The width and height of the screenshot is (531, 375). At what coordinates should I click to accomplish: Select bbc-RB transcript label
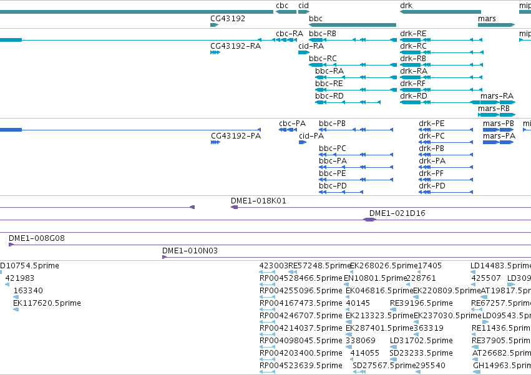pos(323,34)
